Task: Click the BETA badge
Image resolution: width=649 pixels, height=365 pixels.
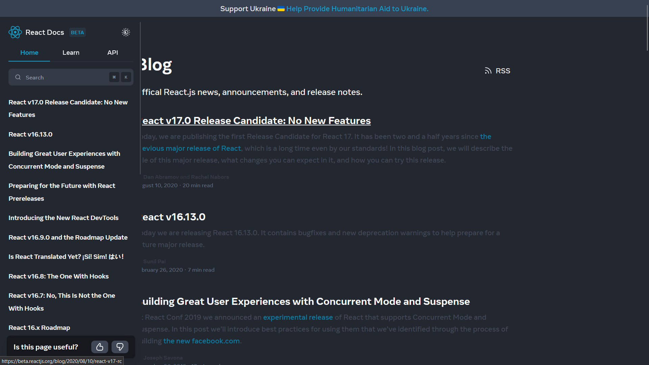Action: tap(77, 32)
